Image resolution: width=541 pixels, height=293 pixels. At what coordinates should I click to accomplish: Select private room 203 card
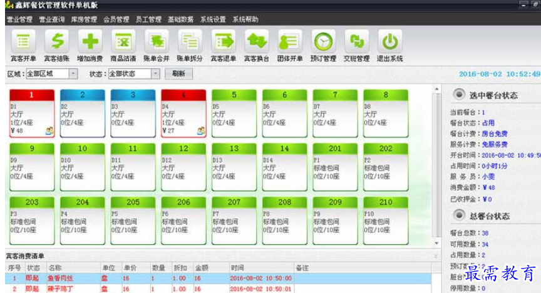click(x=32, y=221)
